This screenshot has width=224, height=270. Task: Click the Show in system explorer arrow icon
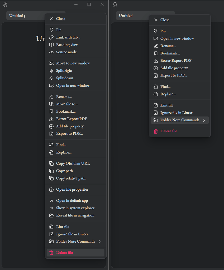51,208
